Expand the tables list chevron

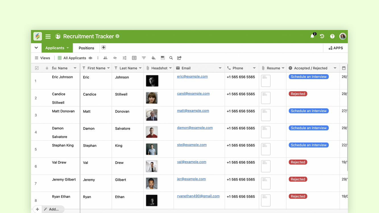[36, 48]
